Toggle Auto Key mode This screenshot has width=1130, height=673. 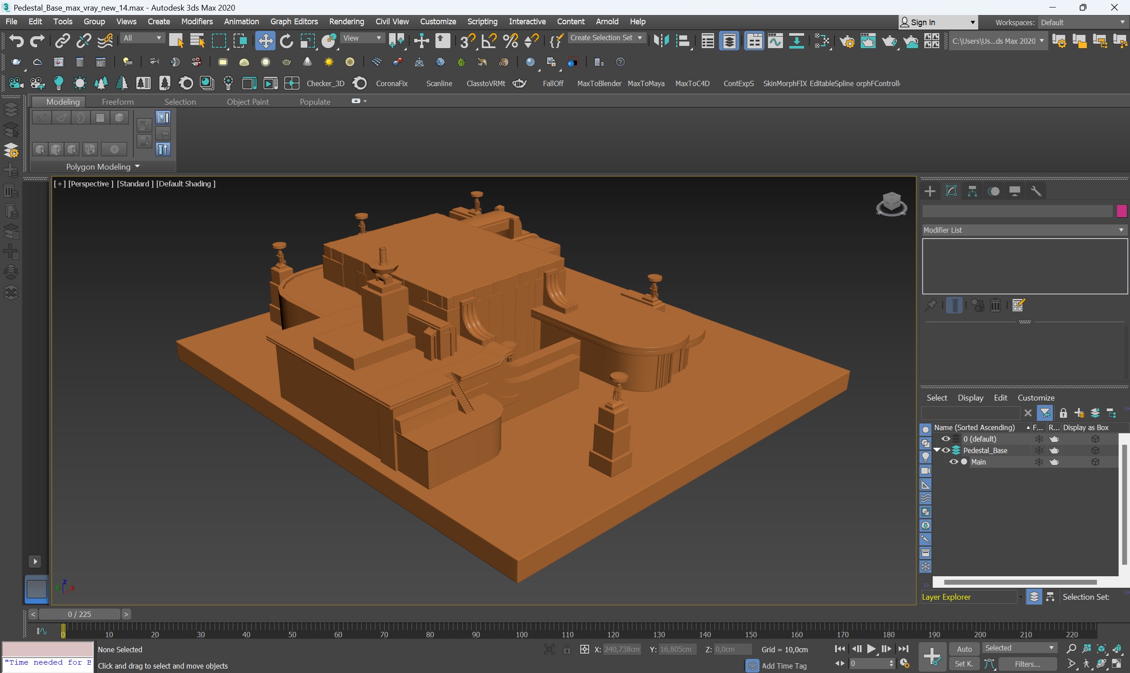[964, 649]
